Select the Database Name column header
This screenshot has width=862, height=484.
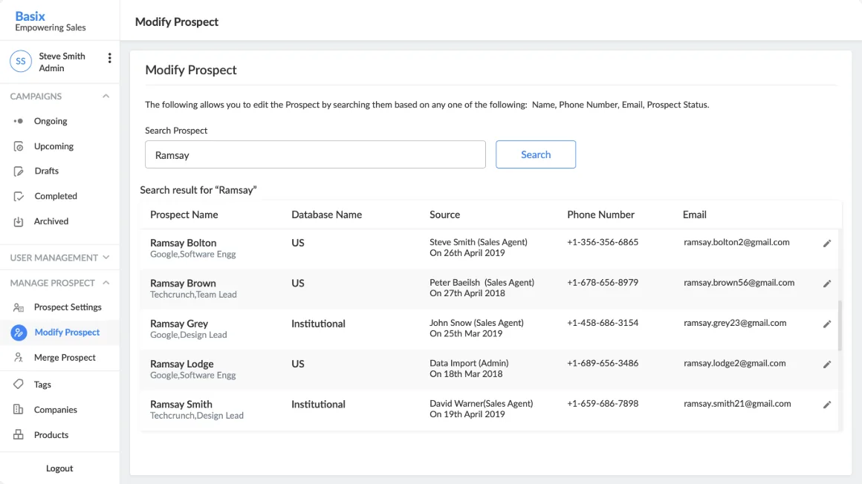coord(326,215)
